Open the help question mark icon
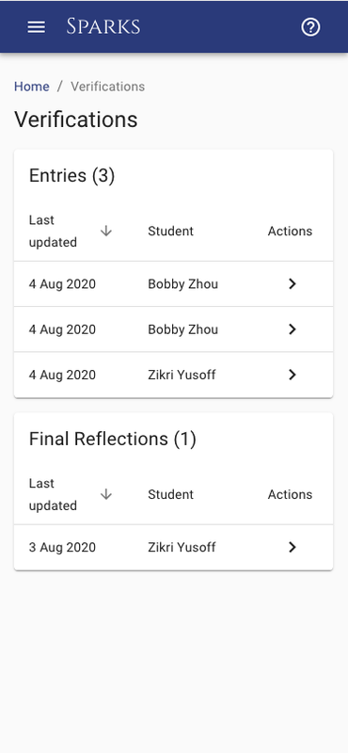The width and height of the screenshot is (348, 753). (x=310, y=27)
